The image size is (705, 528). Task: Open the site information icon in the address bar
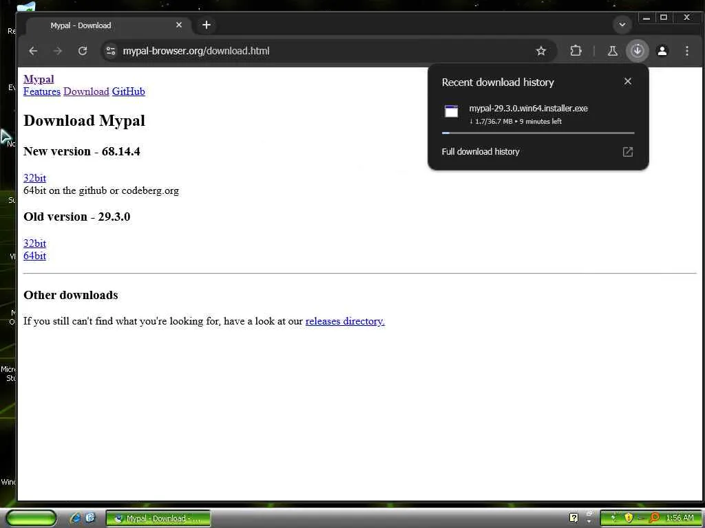tap(111, 51)
